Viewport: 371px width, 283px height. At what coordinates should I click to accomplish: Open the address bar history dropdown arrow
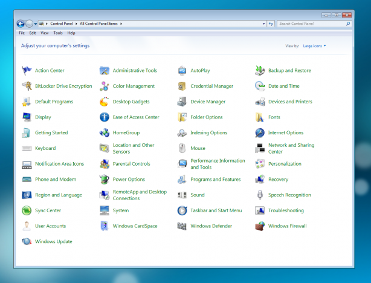click(263, 24)
